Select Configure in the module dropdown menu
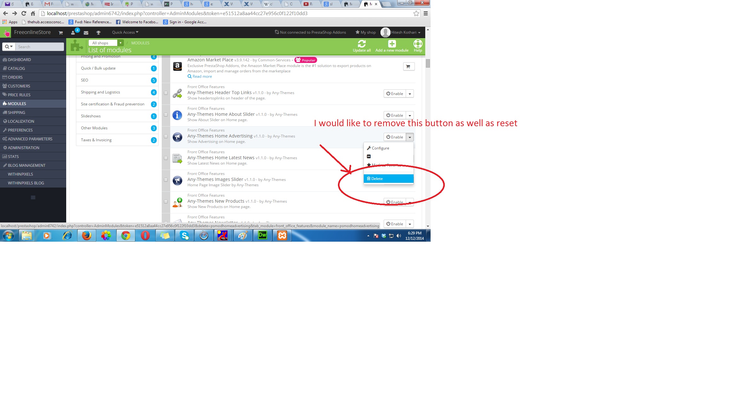 pos(380,148)
